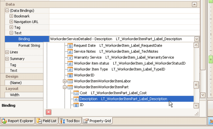Click the Cost numeric field icon
This screenshot has height=129, width=213.
(x=76, y=93)
